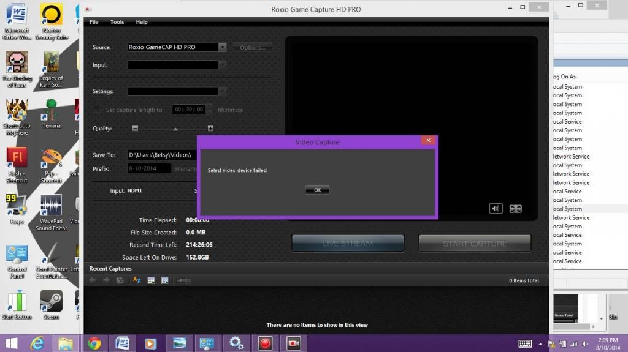The height and width of the screenshot is (352, 628).
Task: Click the Start Capture button
Action: pyautogui.click(x=475, y=243)
